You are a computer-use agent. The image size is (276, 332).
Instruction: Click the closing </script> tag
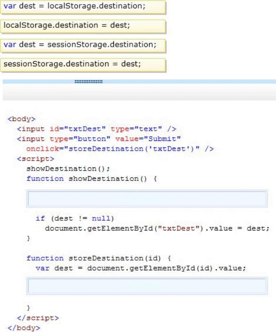[x=38, y=318]
